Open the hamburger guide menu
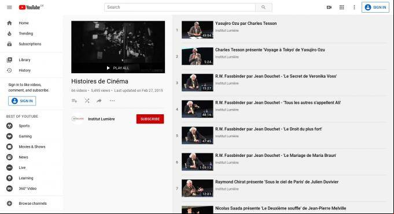The width and height of the screenshot is (394, 214). [9, 7]
